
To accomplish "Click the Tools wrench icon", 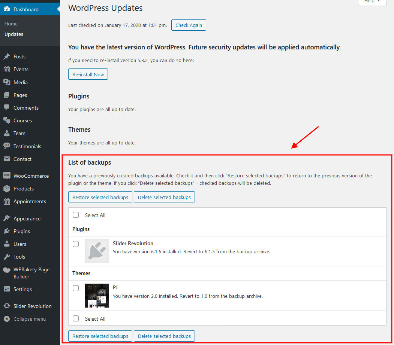I will click(7, 257).
